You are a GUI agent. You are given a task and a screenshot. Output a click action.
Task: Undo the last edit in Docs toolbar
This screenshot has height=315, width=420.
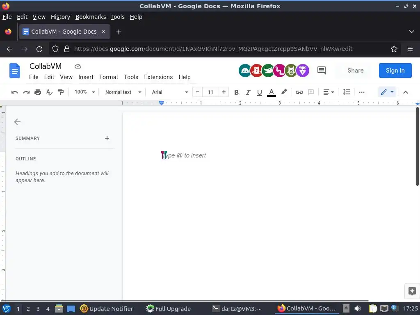14,92
